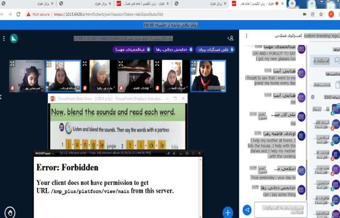Open the tab search dropdown arrow in Chrome
This screenshot has width=340, height=218.
(x=311, y=4)
